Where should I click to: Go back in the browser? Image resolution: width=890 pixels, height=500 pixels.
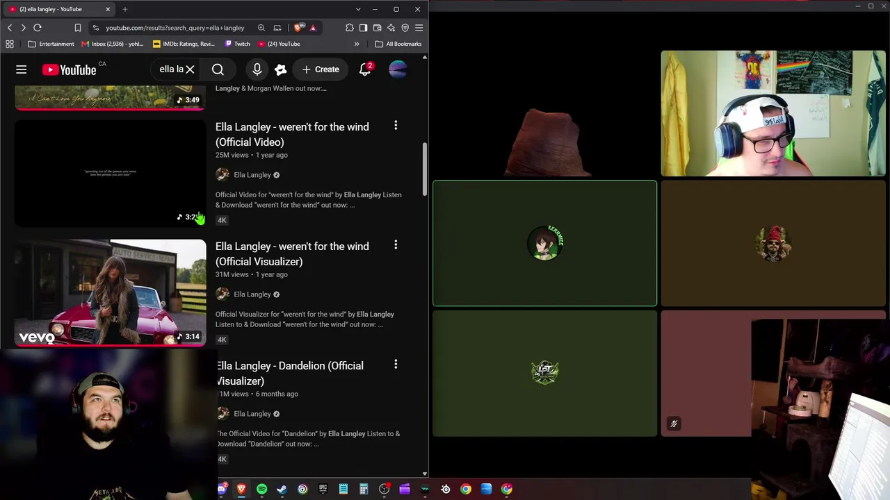coord(10,28)
